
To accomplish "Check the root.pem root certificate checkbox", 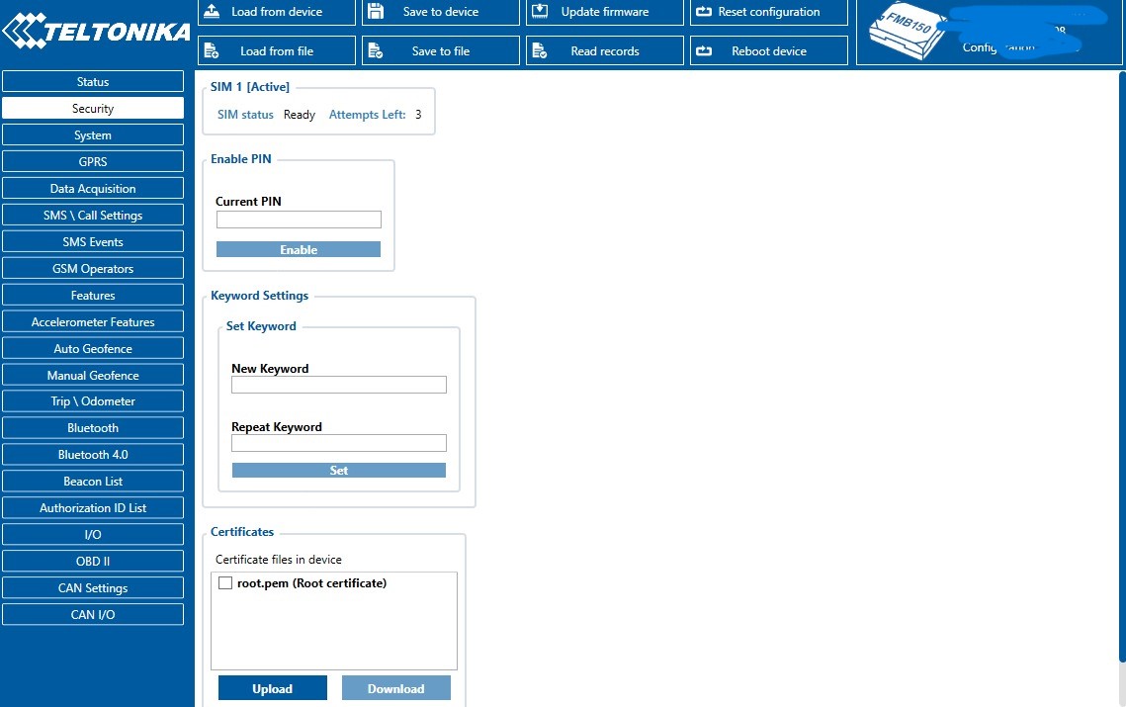I will coord(225,583).
